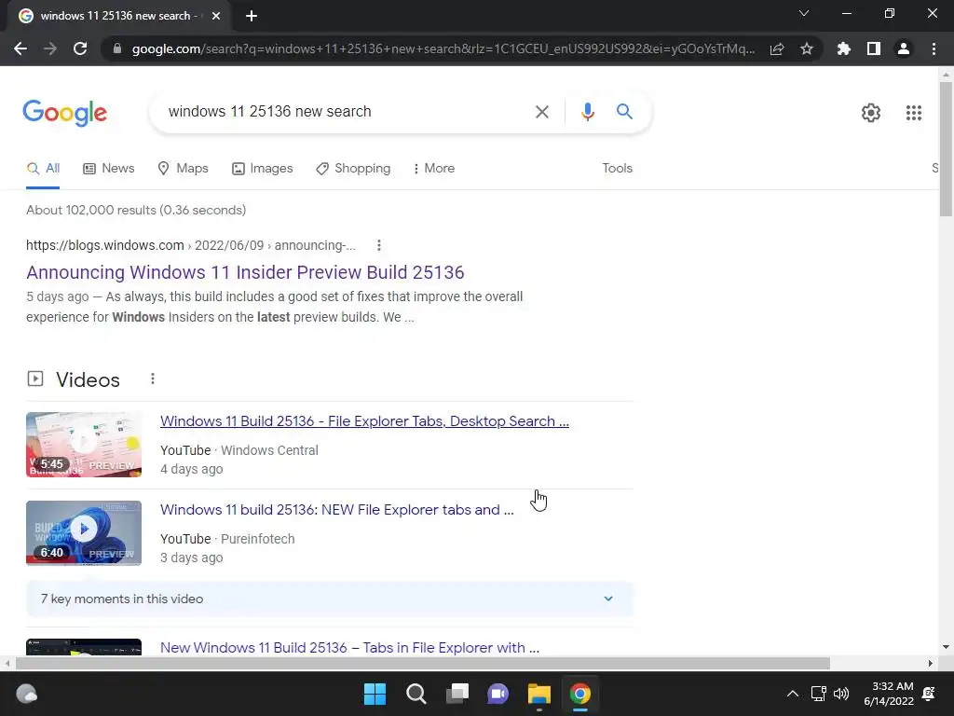The height and width of the screenshot is (716, 954).
Task: Open options menu for blogs.windows.com result
Action: point(378,245)
